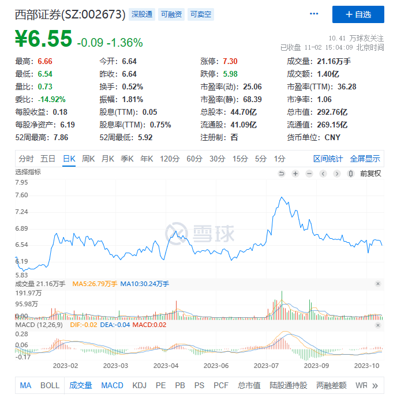Toggle the MA indicator
The image size is (397, 402).
coord(25,385)
